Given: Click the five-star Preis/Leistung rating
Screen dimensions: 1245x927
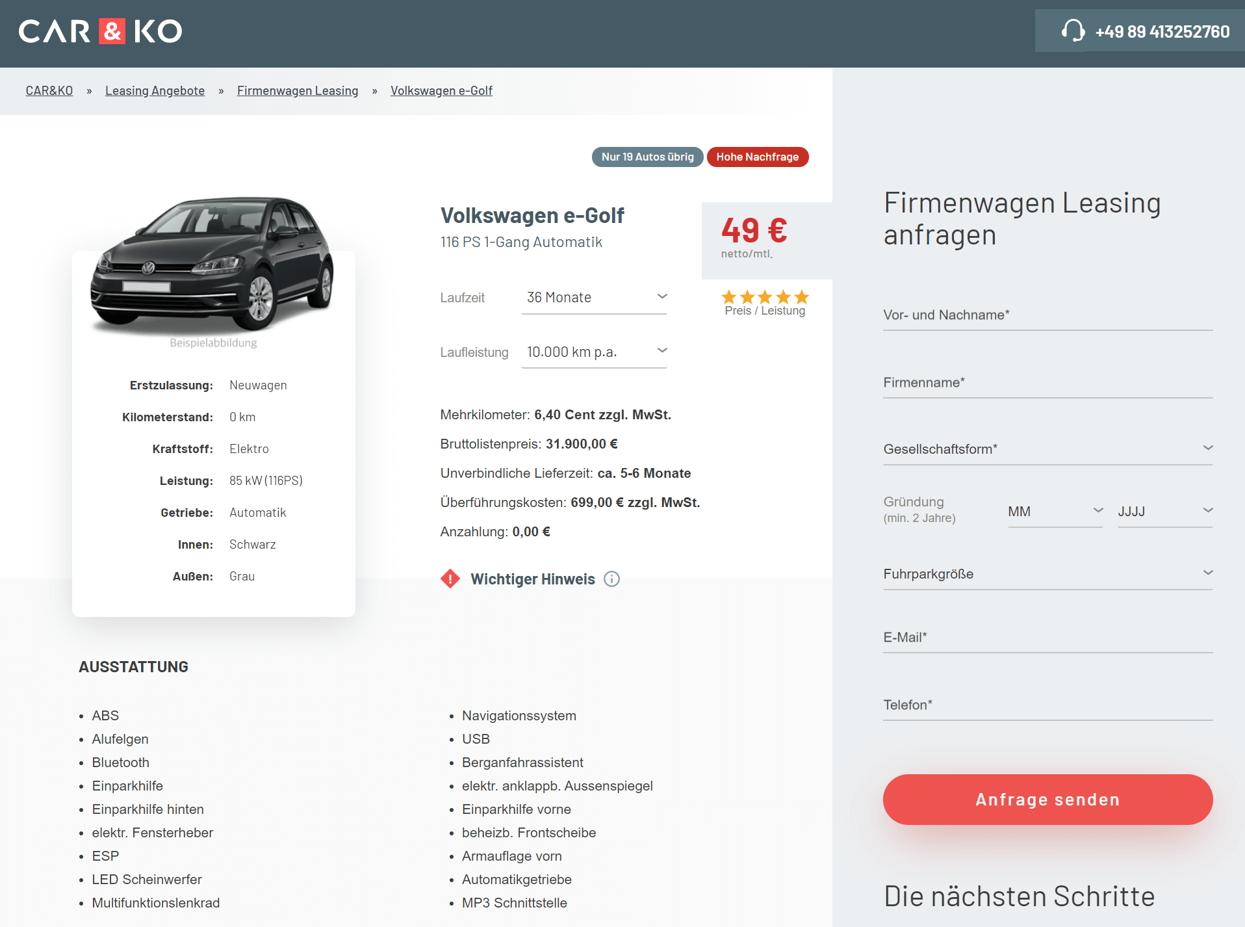Looking at the screenshot, I should pos(765,297).
